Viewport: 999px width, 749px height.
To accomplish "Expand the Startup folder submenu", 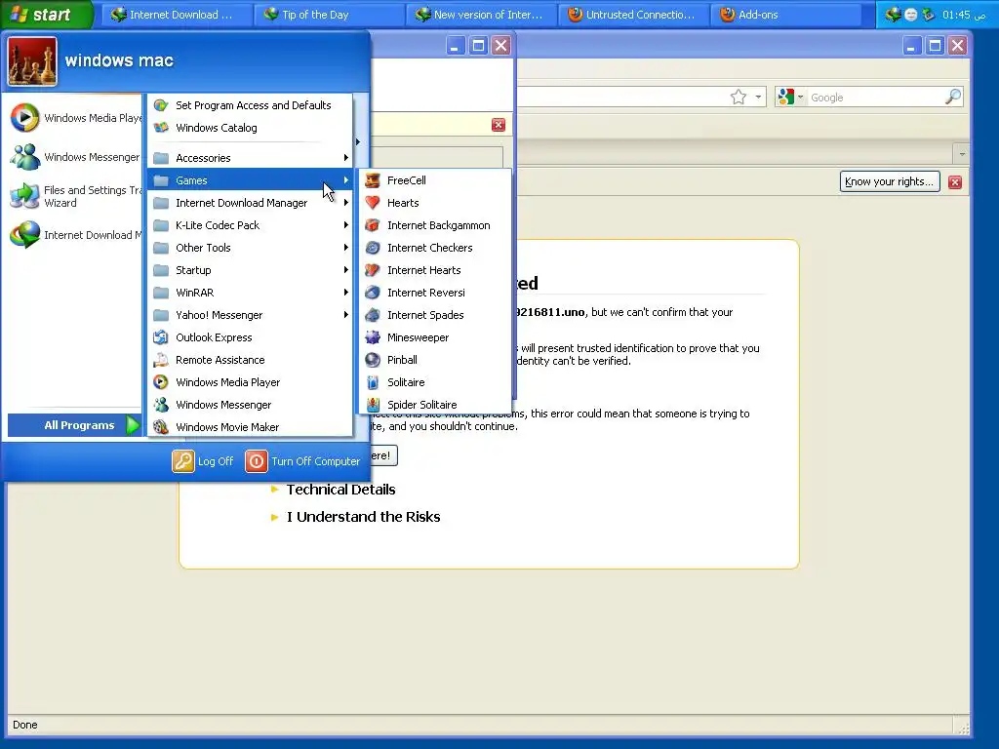I will (x=250, y=269).
